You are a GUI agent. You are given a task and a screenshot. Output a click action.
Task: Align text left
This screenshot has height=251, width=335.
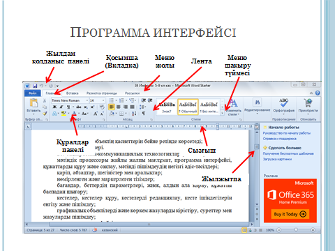pos(112,107)
